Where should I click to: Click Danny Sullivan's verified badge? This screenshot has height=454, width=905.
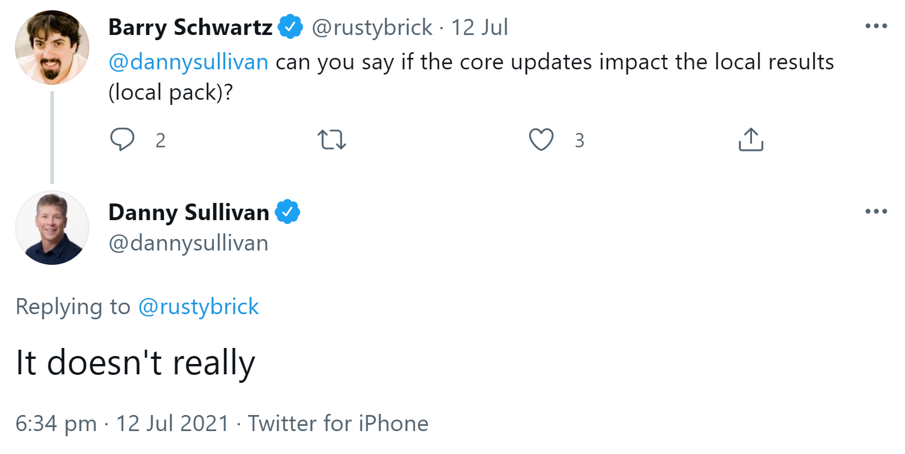pyautogui.click(x=288, y=211)
